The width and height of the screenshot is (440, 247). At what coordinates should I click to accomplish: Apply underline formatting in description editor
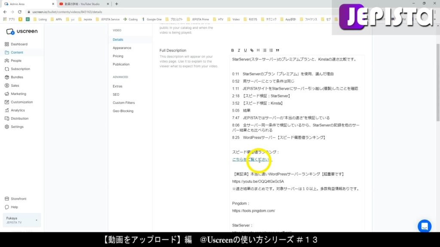pyautogui.click(x=245, y=51)
